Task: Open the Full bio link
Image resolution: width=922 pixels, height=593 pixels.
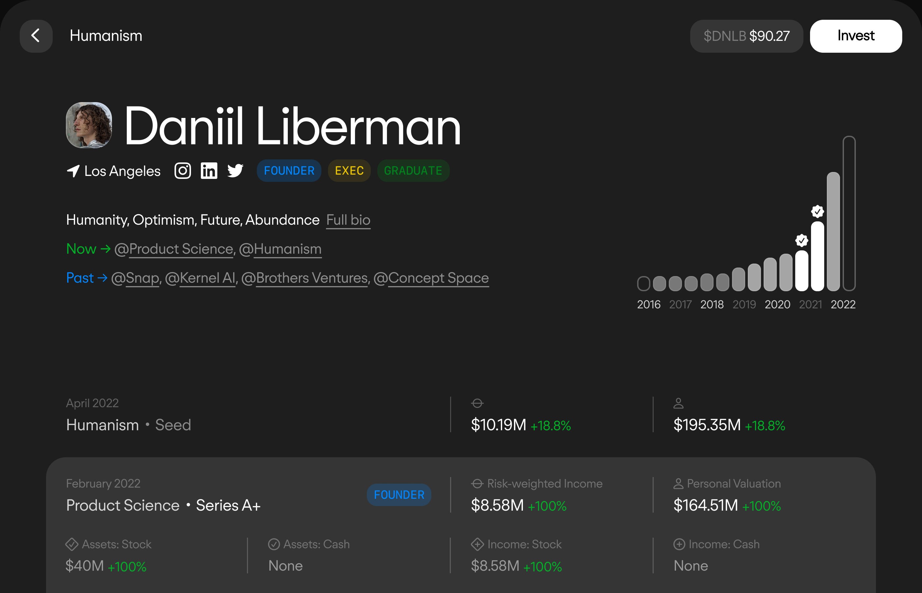Action: [x=348, y=220]
